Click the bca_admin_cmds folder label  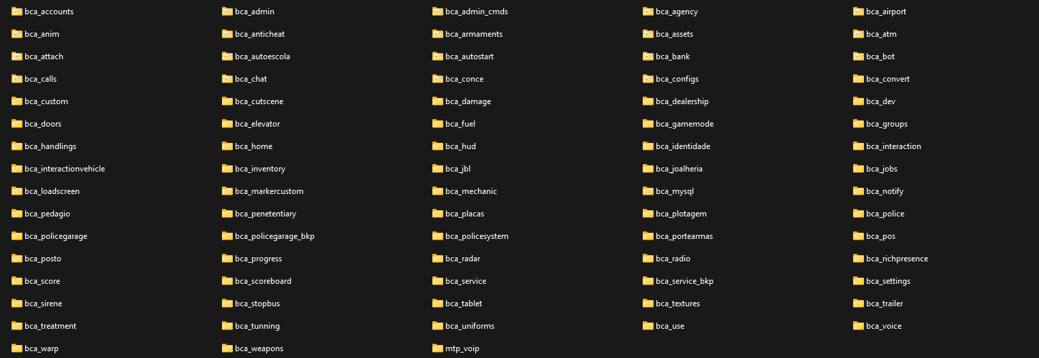pos(477,12)
